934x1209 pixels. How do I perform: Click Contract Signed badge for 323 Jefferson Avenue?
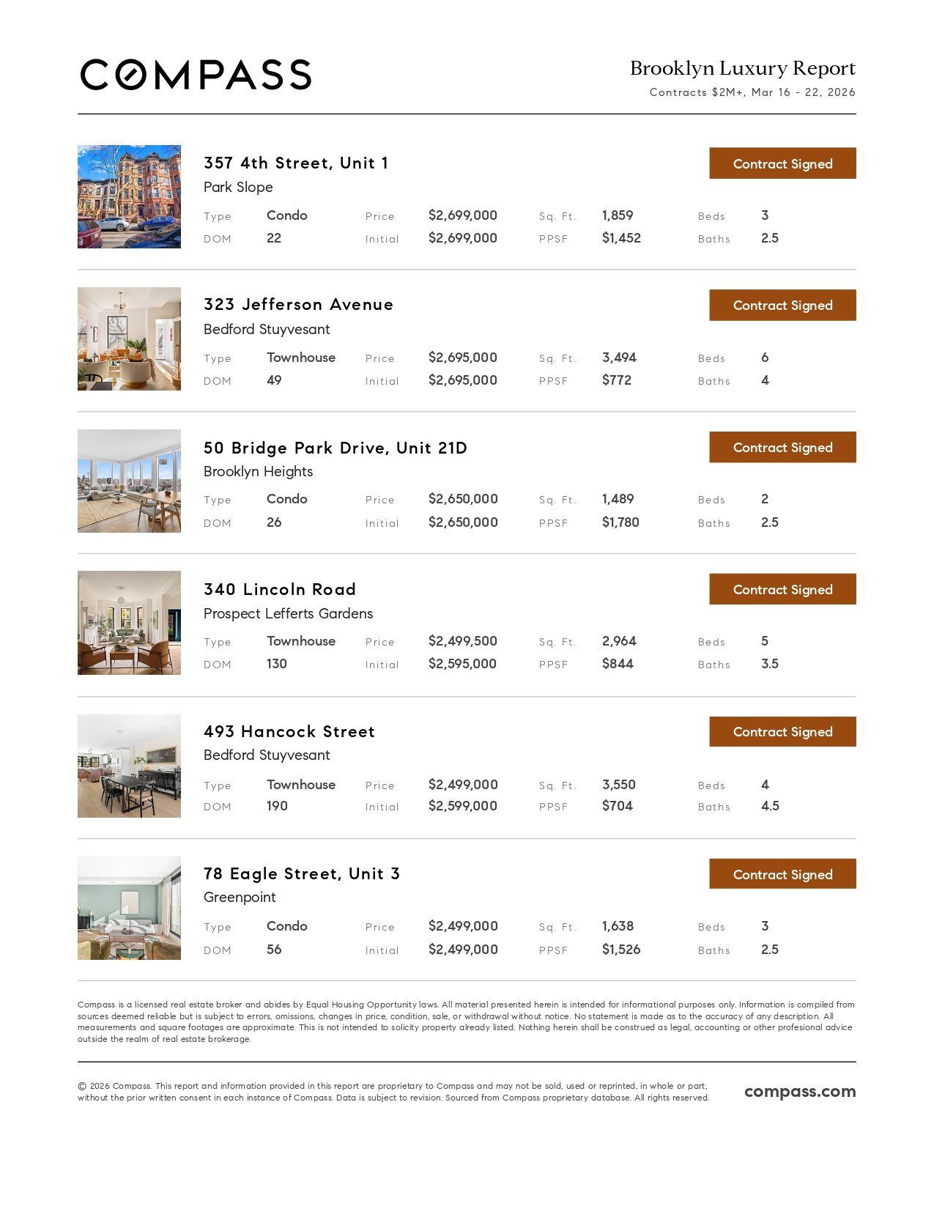click(782, 305)
